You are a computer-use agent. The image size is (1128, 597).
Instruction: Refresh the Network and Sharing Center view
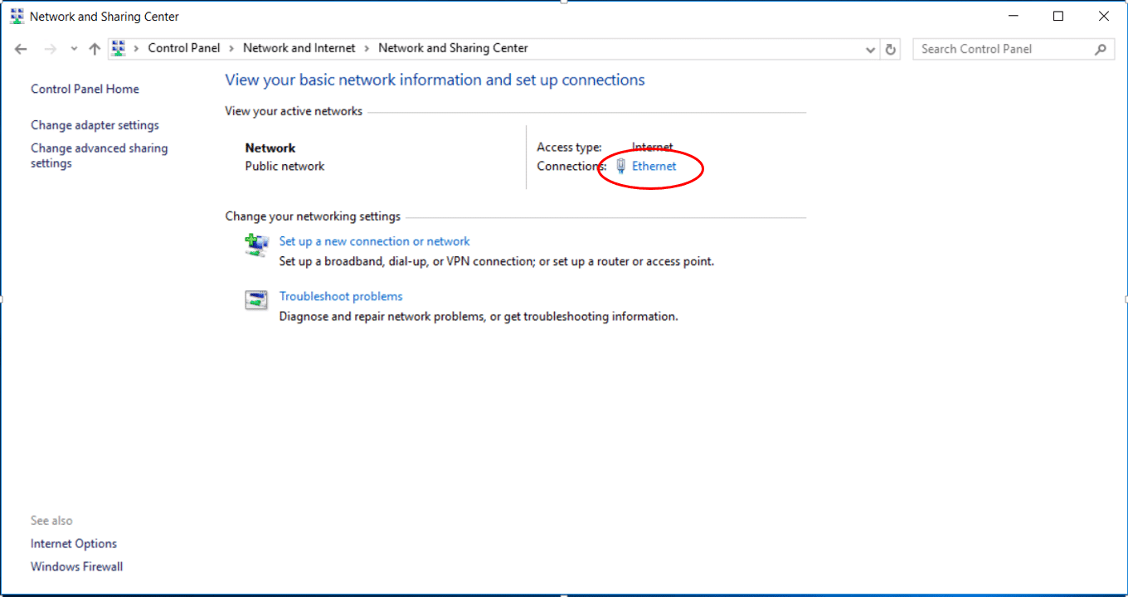pyautogui.click(x=891, y=49)
